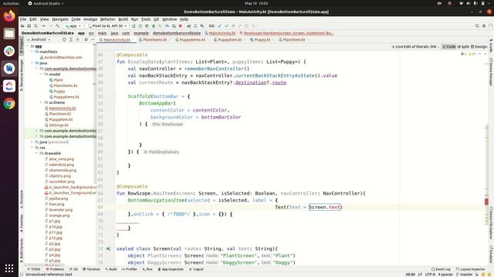Toggle Live Edit of literals
Screen dimensions: 494x277
(x=414, y=46)
